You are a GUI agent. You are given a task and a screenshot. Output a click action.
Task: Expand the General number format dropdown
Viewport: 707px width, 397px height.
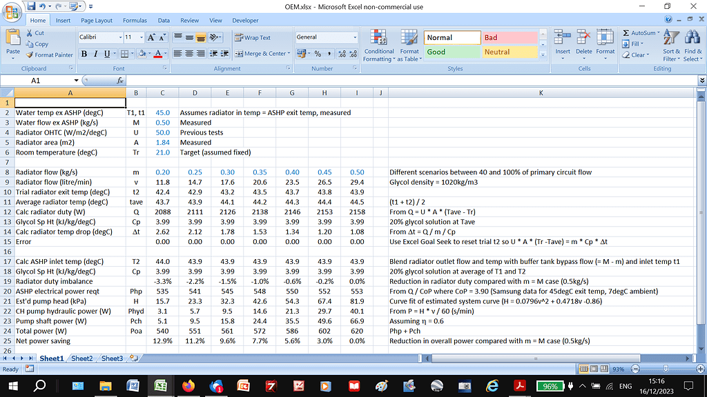(x=355, y=37)
